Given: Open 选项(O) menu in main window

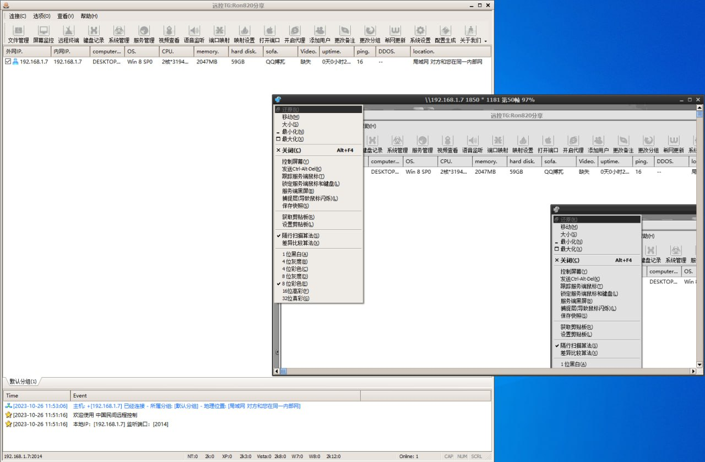Looking at the screenshot, I should click(41, 16).
